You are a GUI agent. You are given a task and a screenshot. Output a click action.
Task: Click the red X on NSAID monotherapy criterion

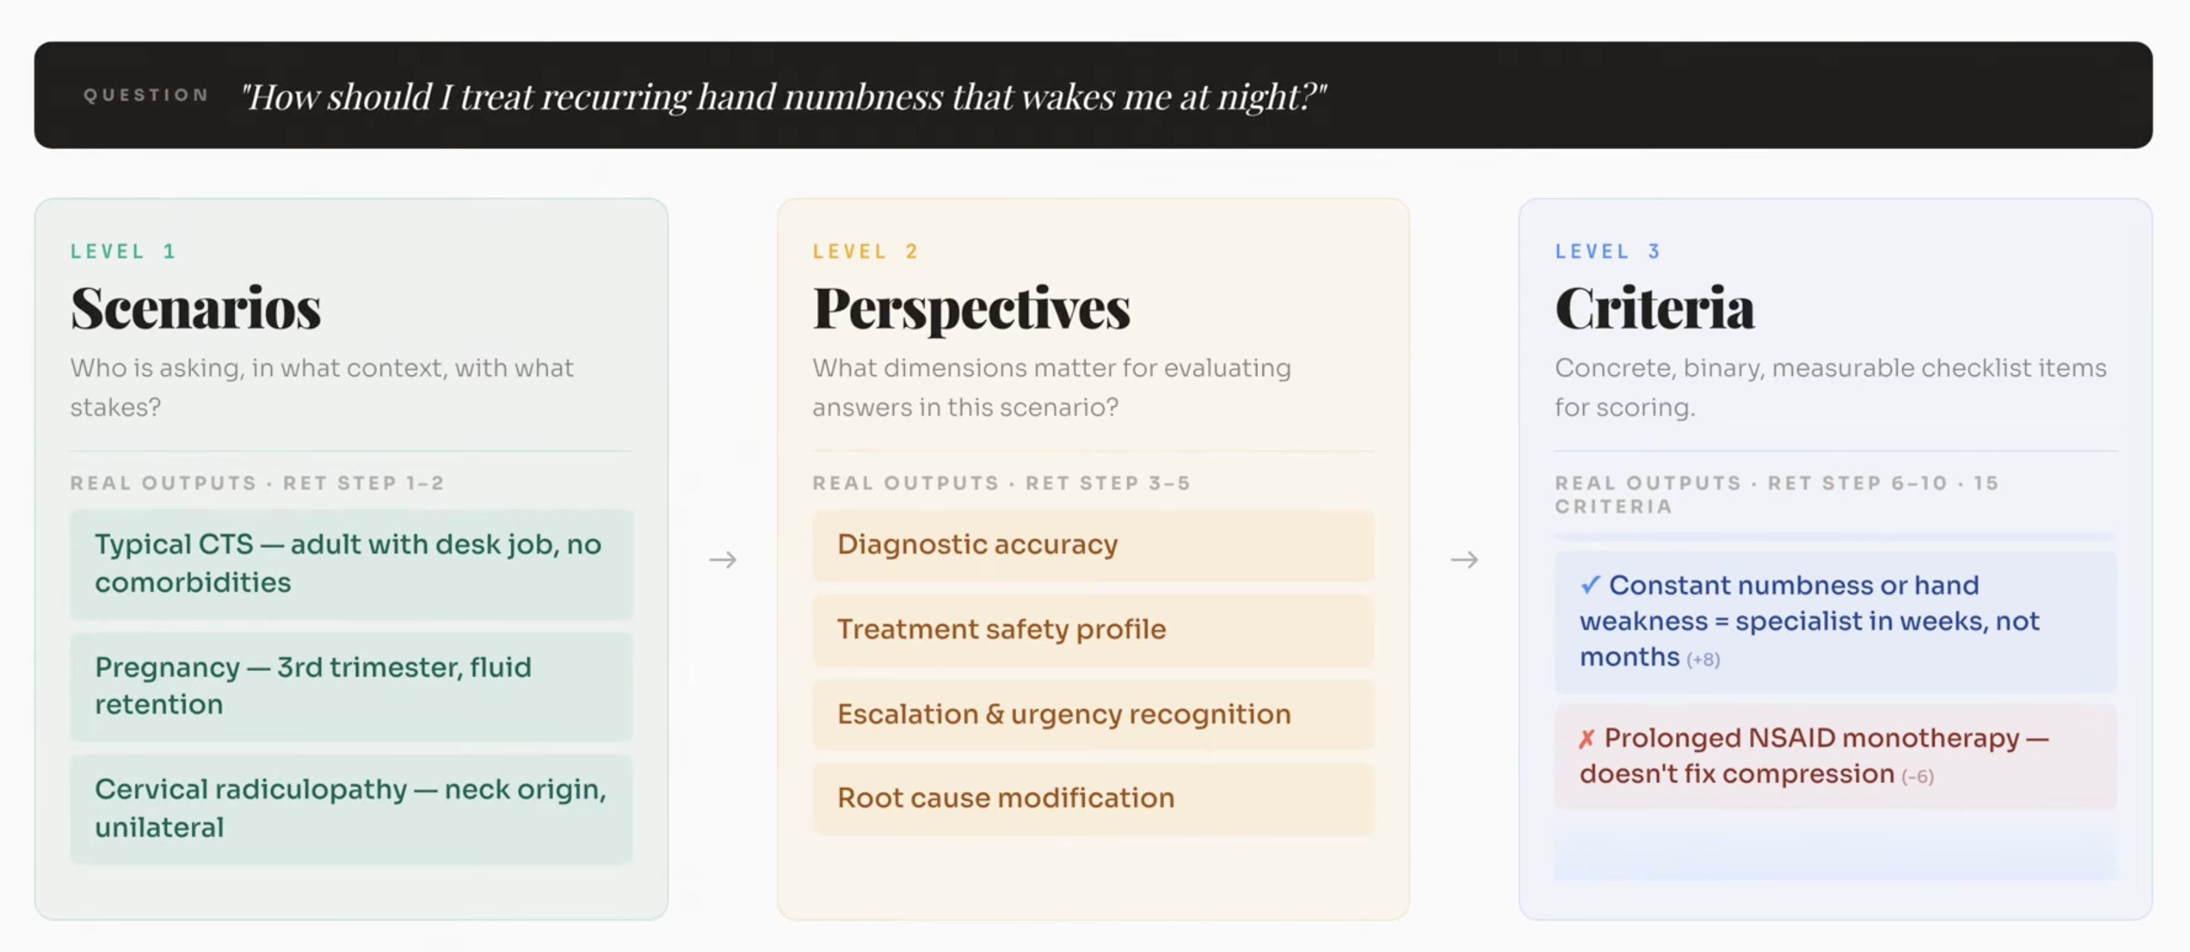point(1586,739)
